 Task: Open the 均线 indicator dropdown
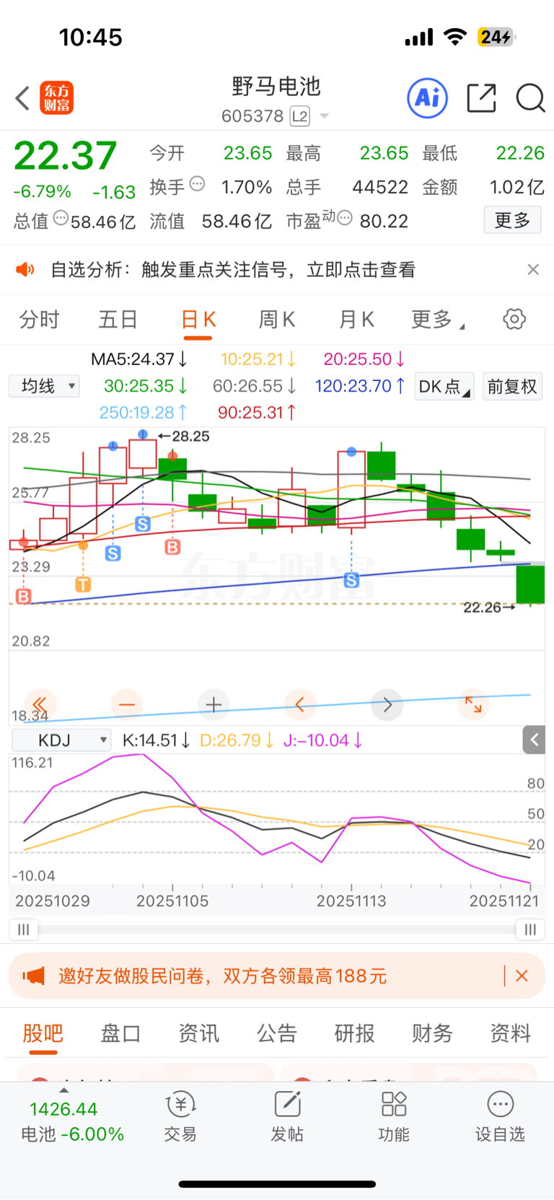coord(44,386)
